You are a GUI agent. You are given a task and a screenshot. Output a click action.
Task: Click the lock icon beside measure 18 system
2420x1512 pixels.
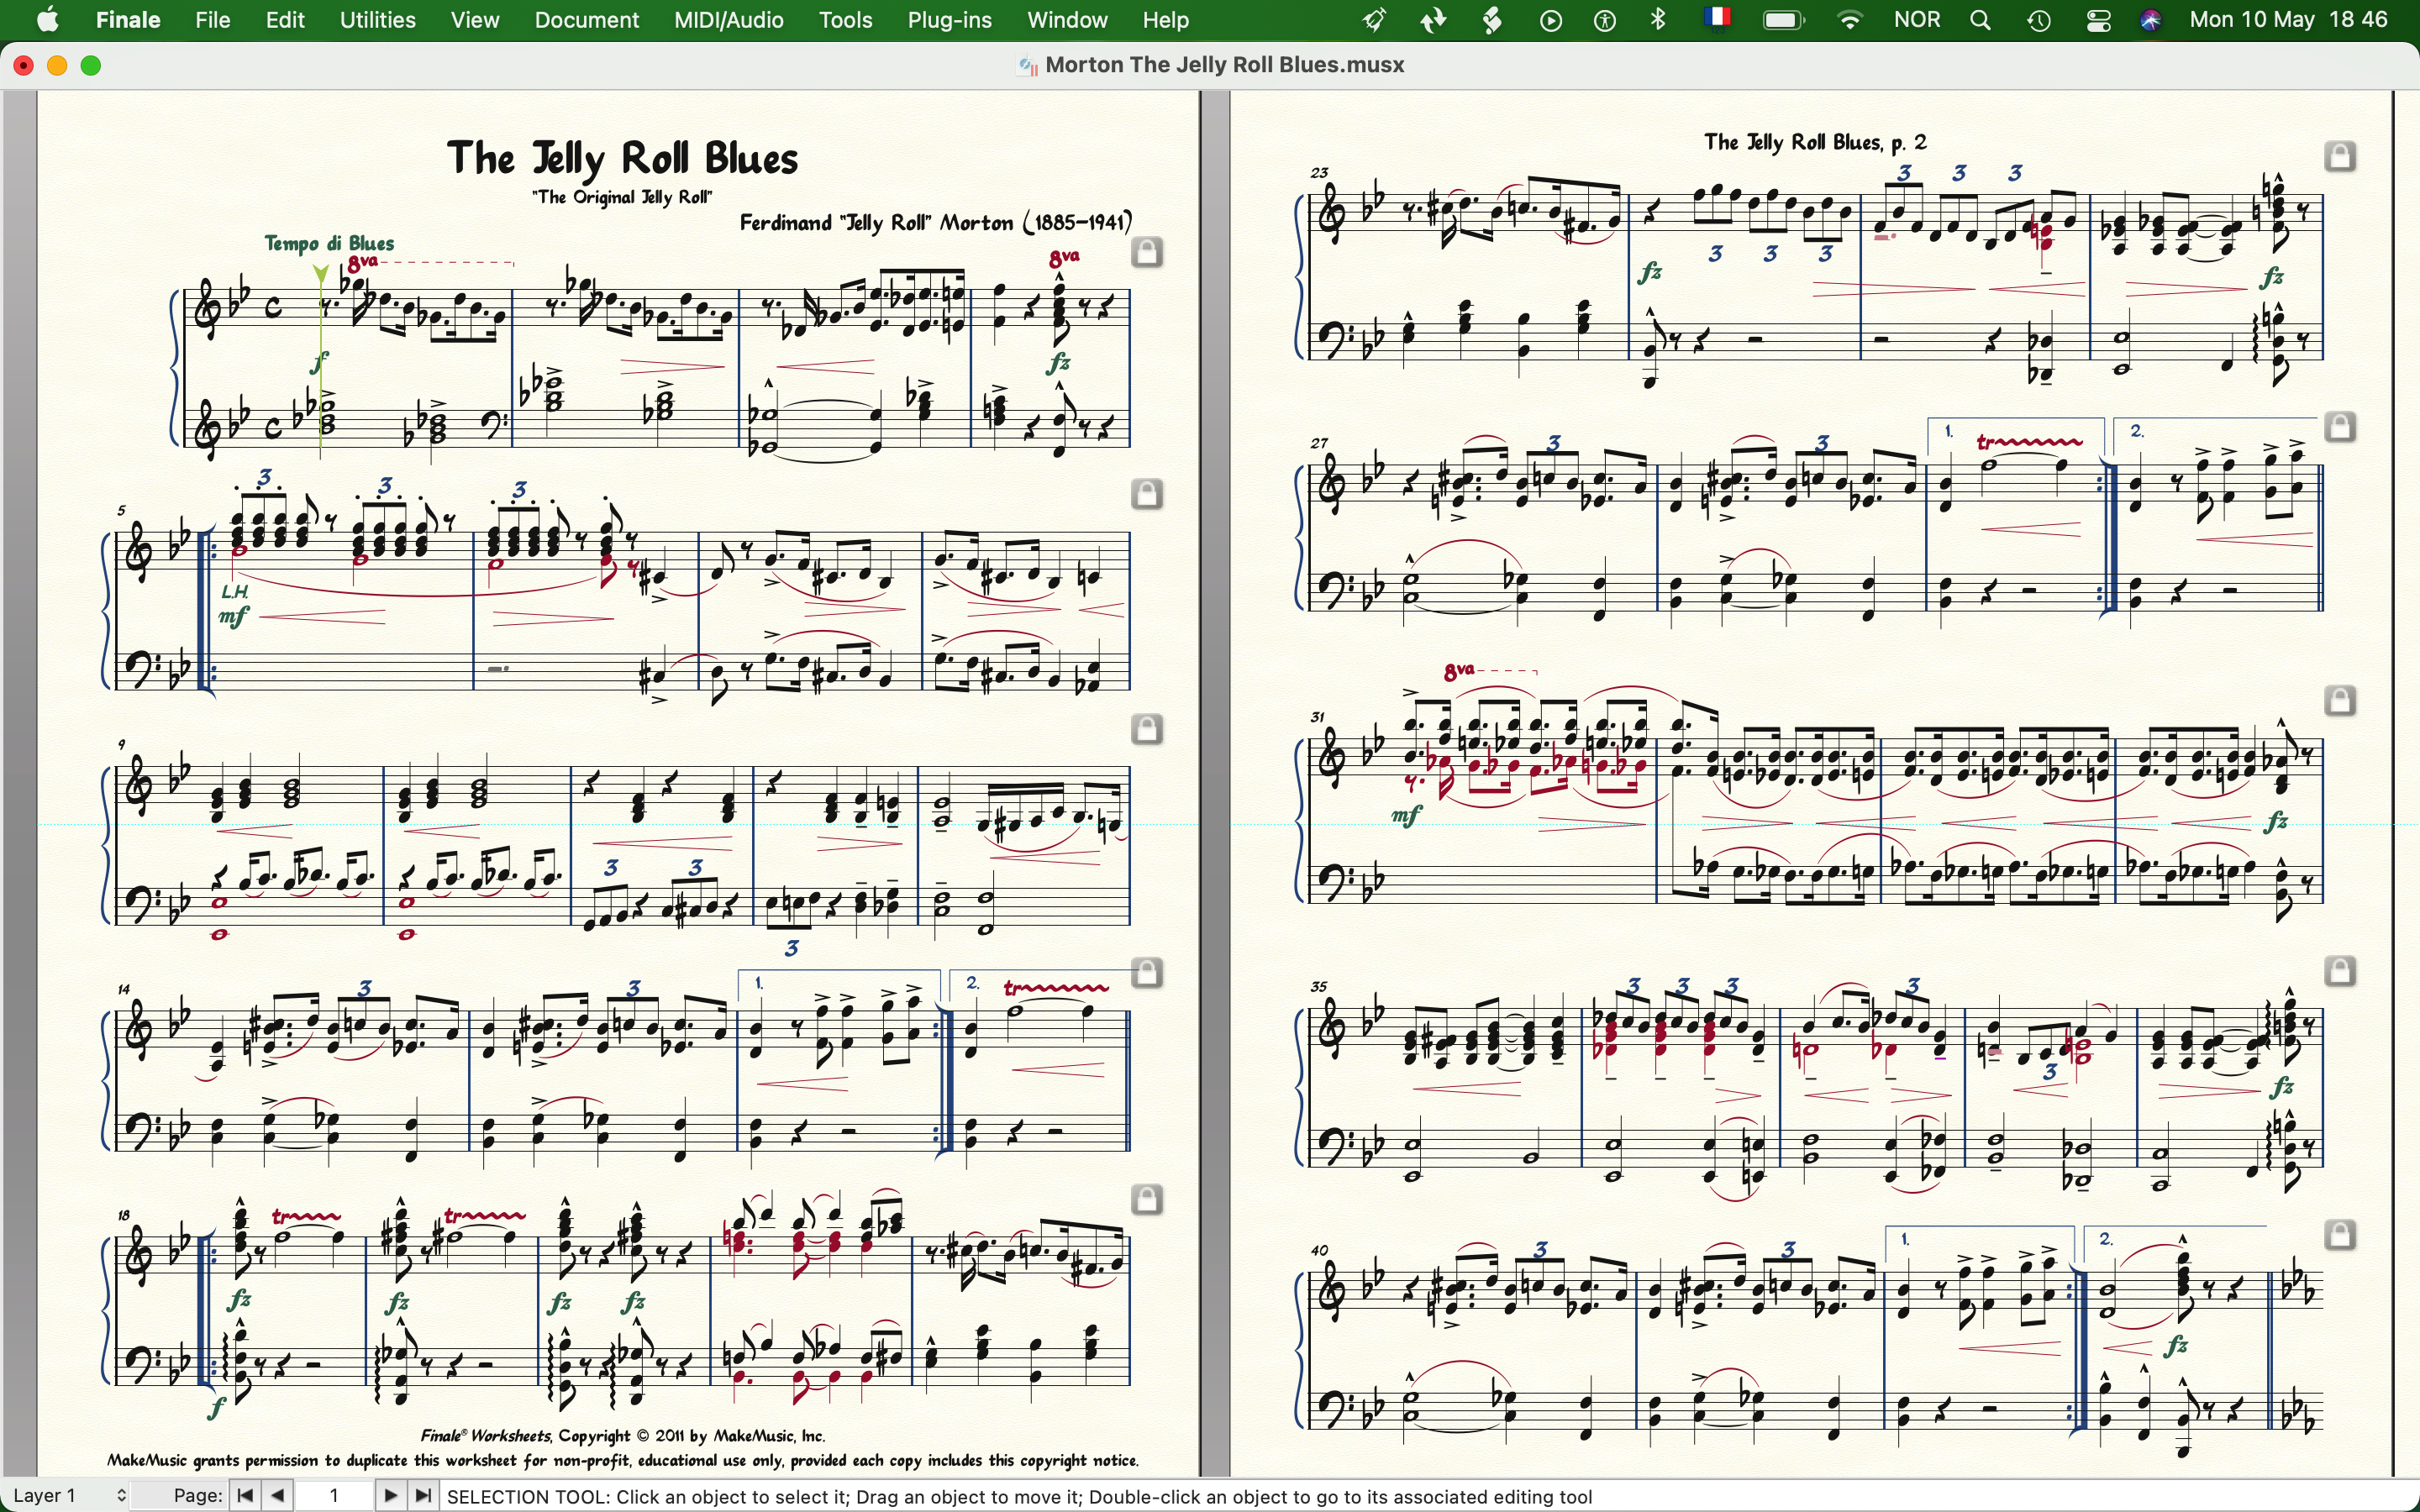[1149, 1199]
